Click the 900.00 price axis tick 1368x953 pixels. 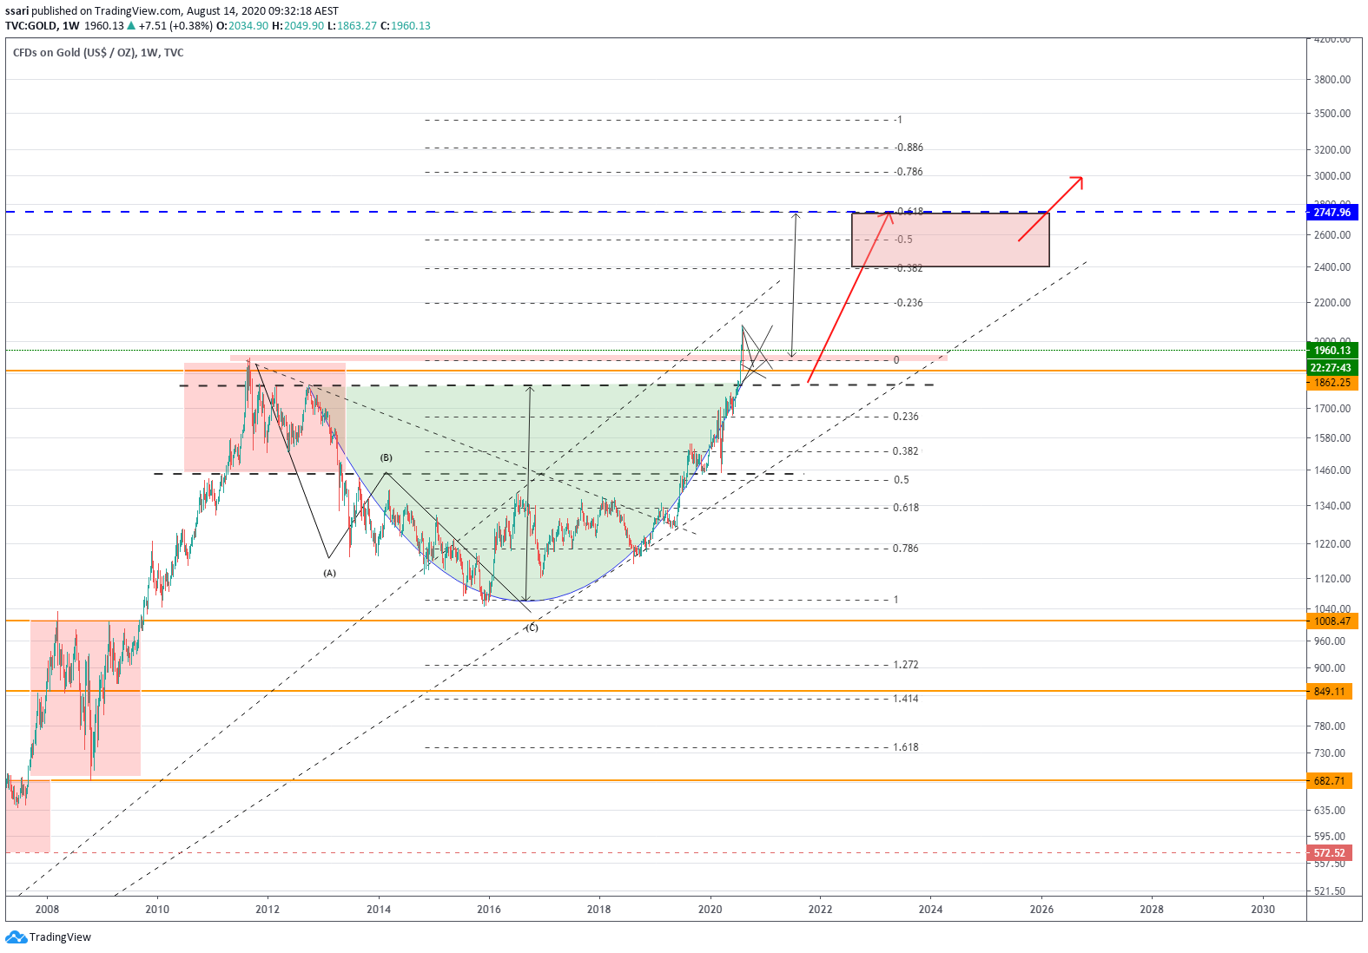pos(1330,668)
